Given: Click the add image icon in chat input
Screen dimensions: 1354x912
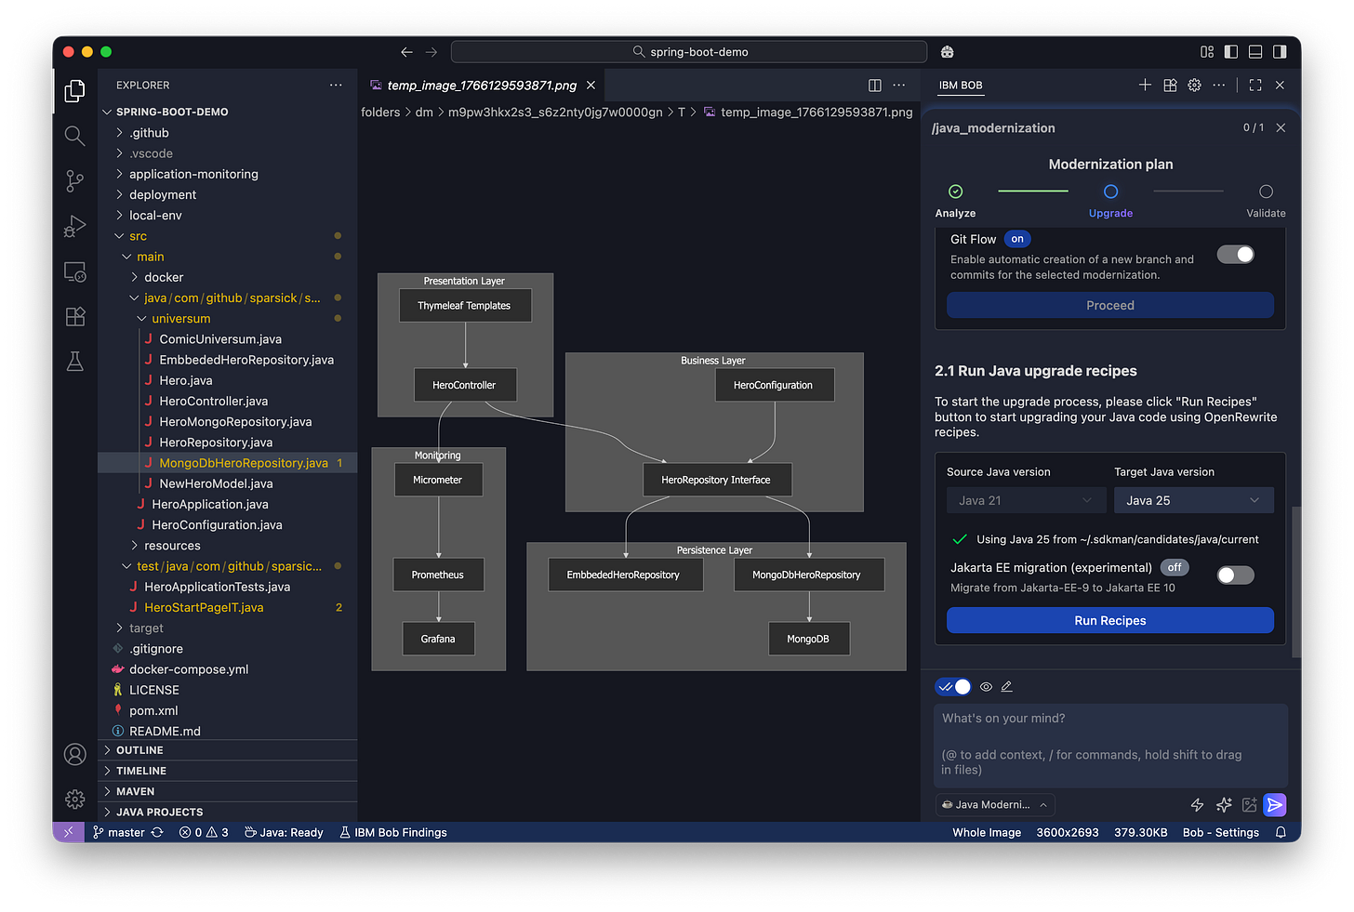Looking at the screenshot, I should [x=1249, y=805].
